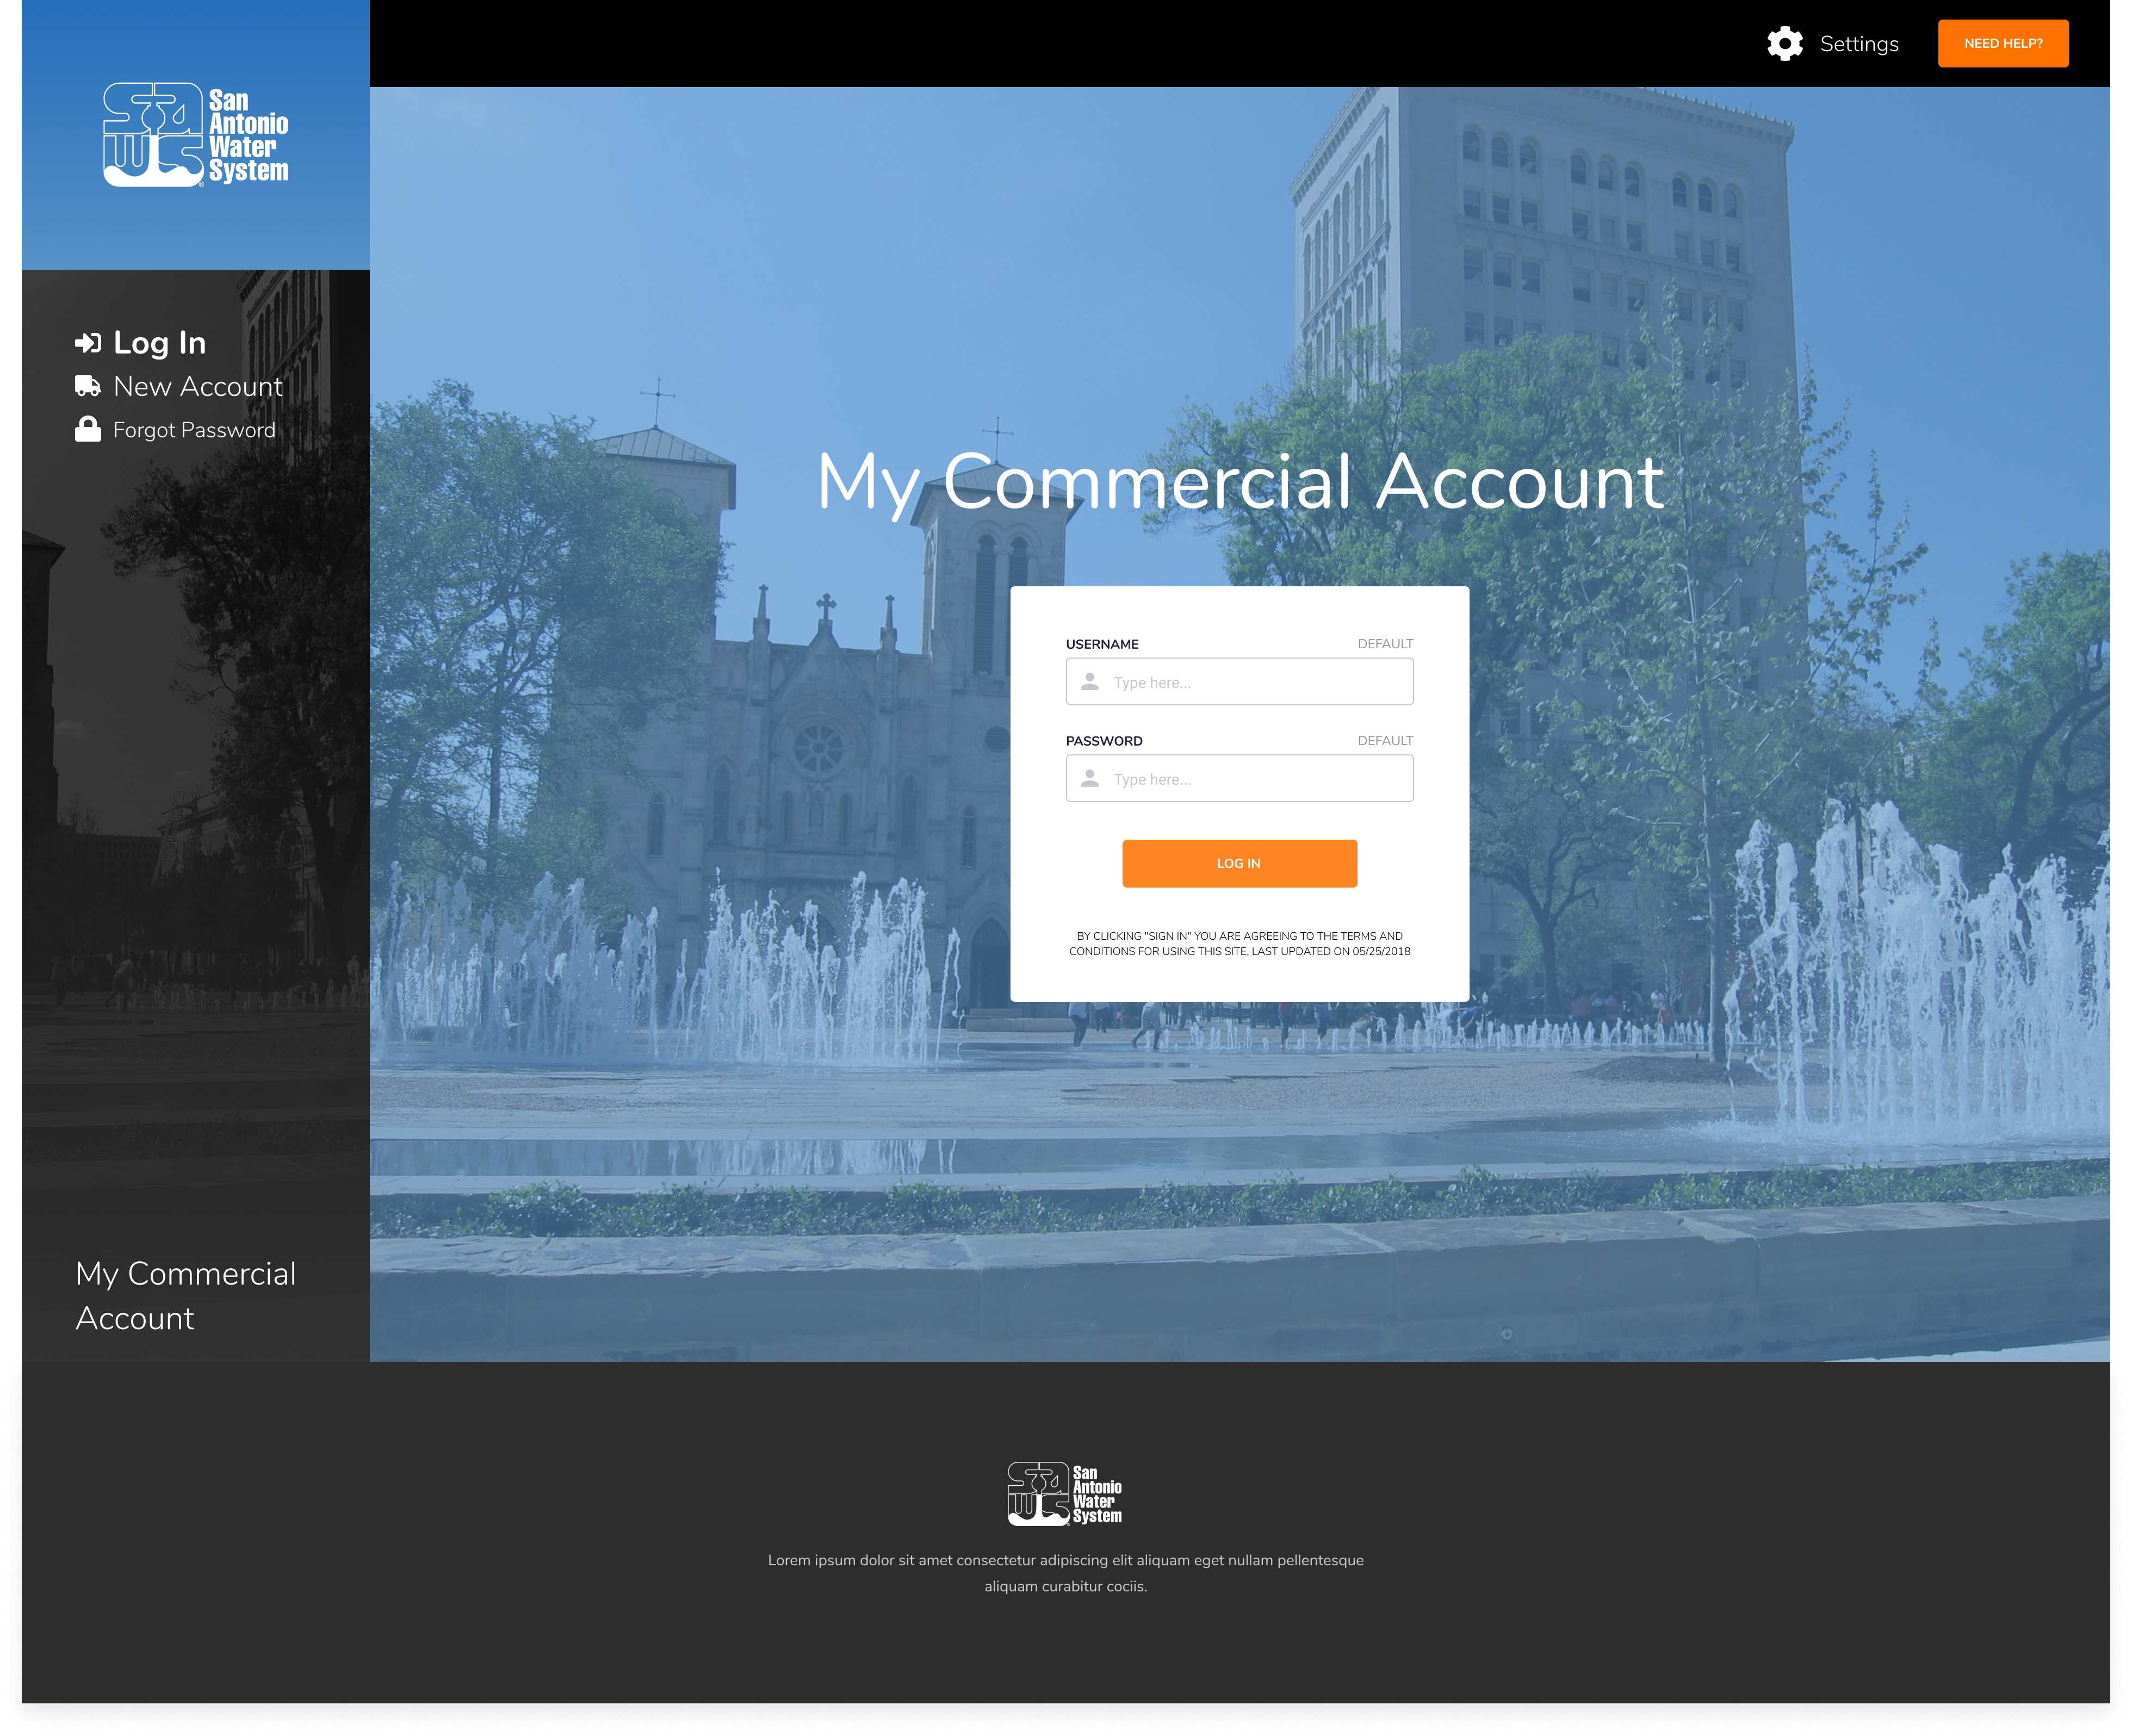Focus the Password input field
The width and height of the screenshot is (2132, 1736).
pyautogui.click(x=1239, y=778)
